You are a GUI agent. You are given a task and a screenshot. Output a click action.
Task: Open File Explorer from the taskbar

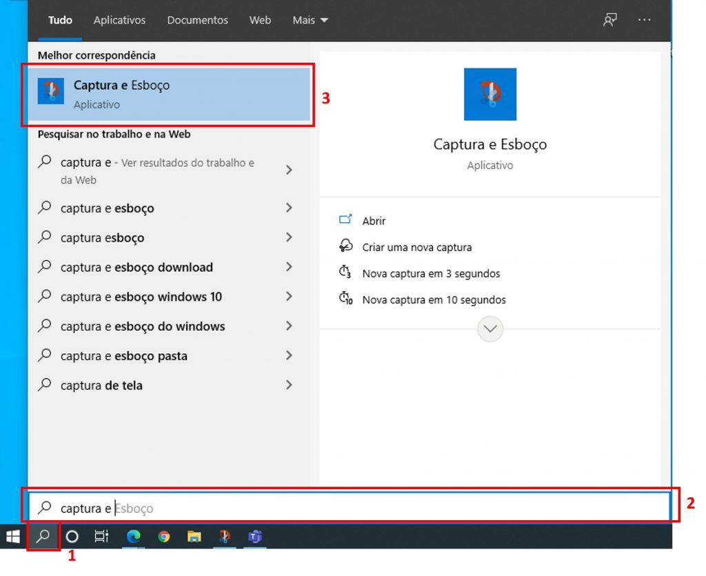pos(194,537)
